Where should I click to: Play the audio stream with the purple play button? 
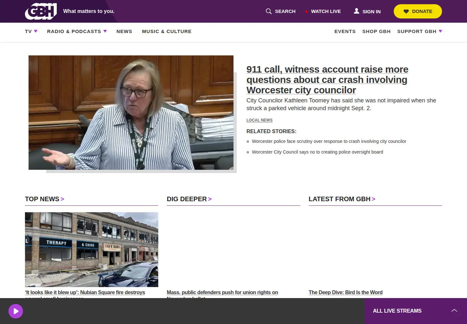[x=16, y=311]
